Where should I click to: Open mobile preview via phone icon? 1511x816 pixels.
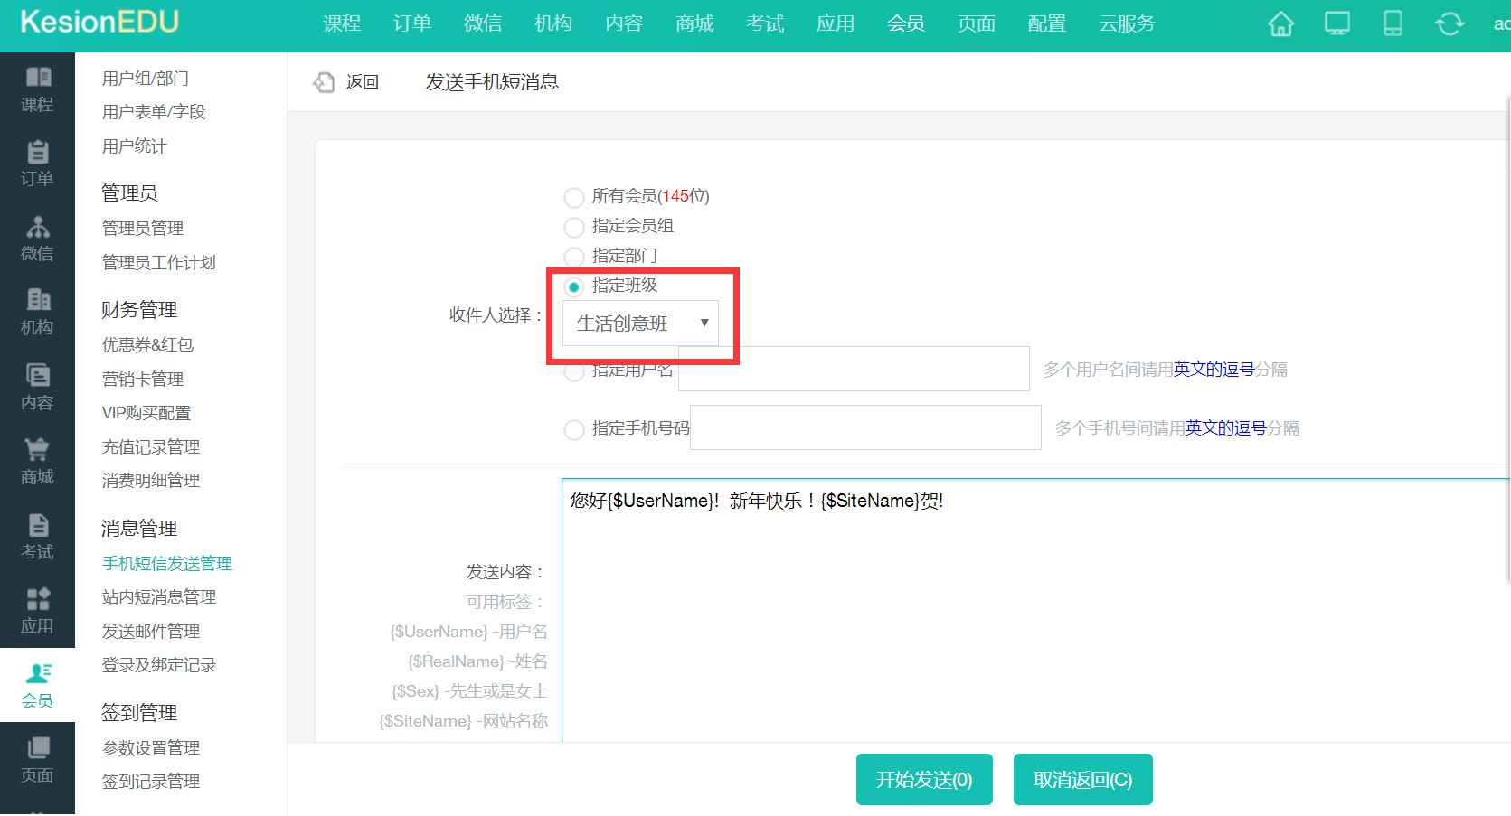pyautogui.click(x=1392, y=24)
